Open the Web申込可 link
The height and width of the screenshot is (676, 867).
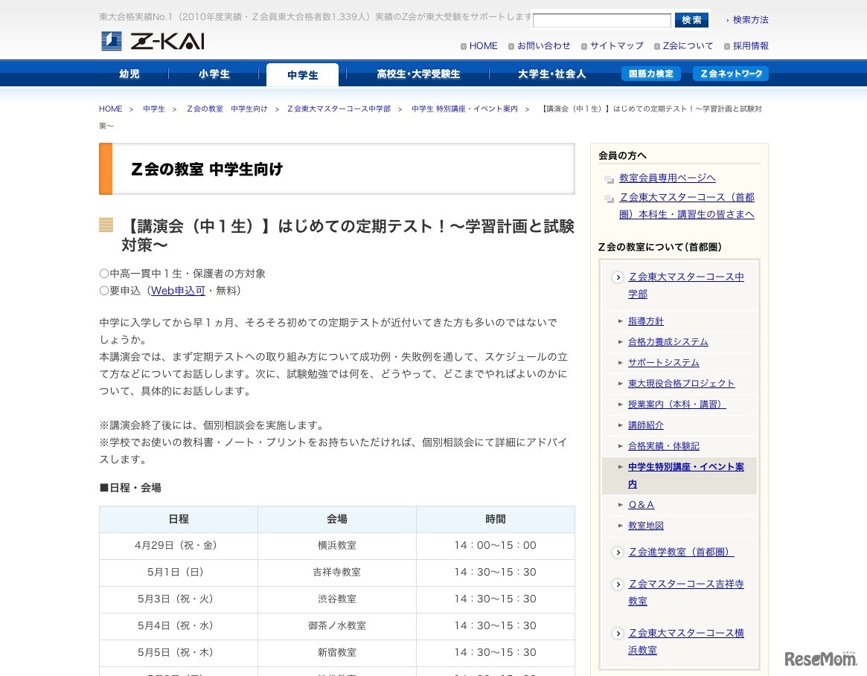(x=178, y=290)
